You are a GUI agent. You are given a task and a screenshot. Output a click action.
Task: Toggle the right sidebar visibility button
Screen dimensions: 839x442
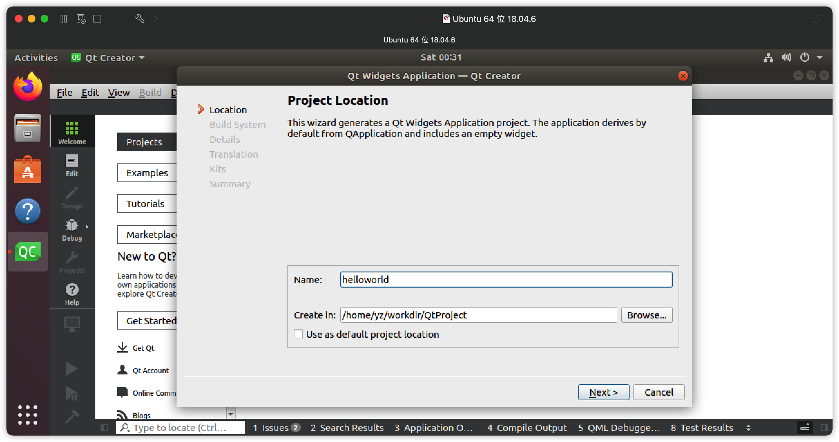coord(824,428)
